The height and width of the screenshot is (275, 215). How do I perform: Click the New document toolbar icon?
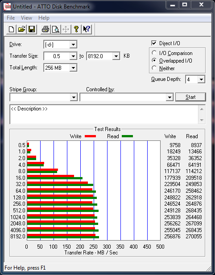11,29
